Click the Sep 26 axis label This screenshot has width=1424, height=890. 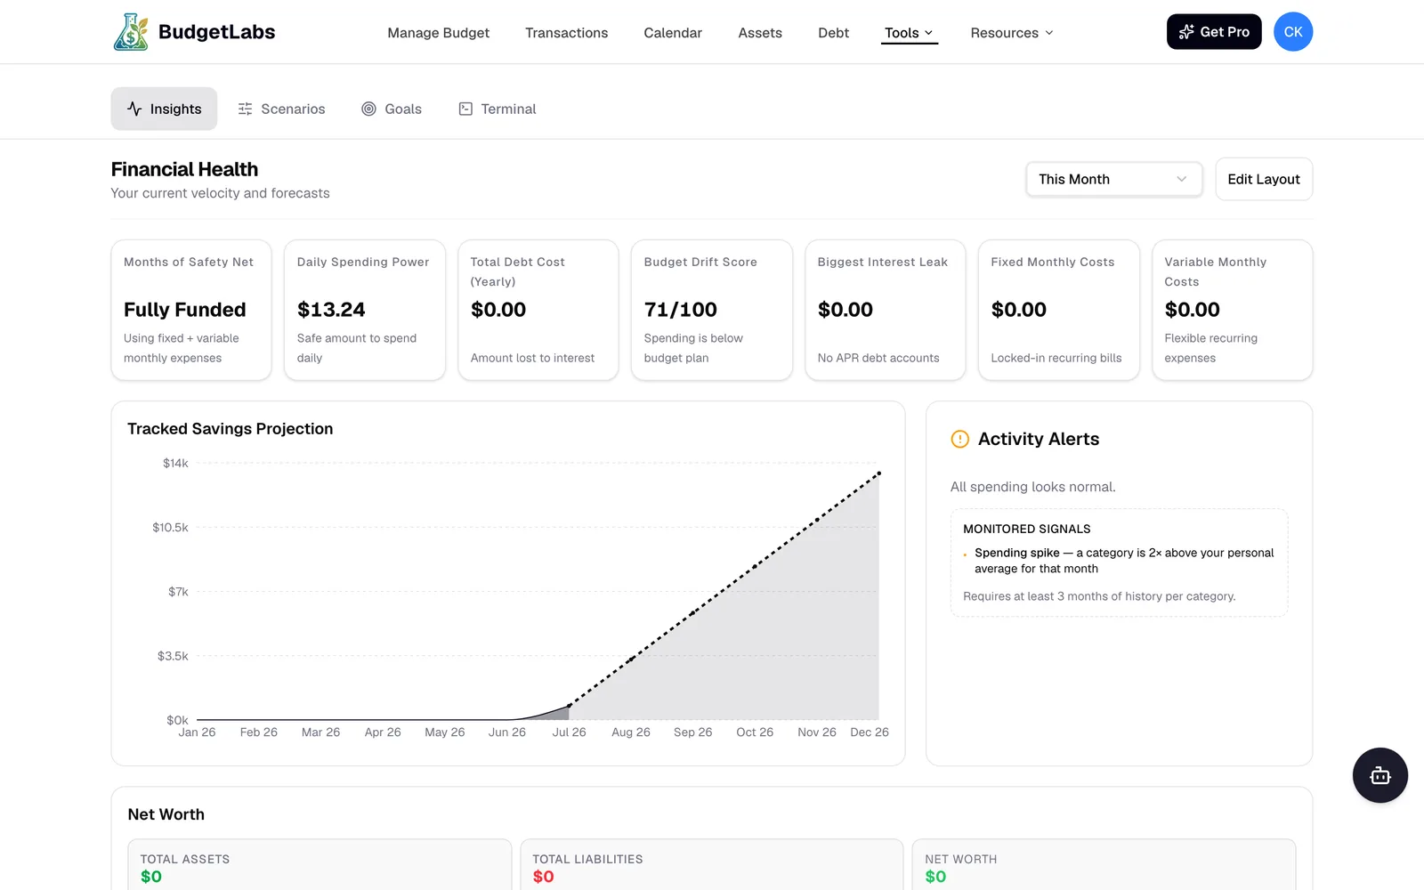click(x=693, y=732)
